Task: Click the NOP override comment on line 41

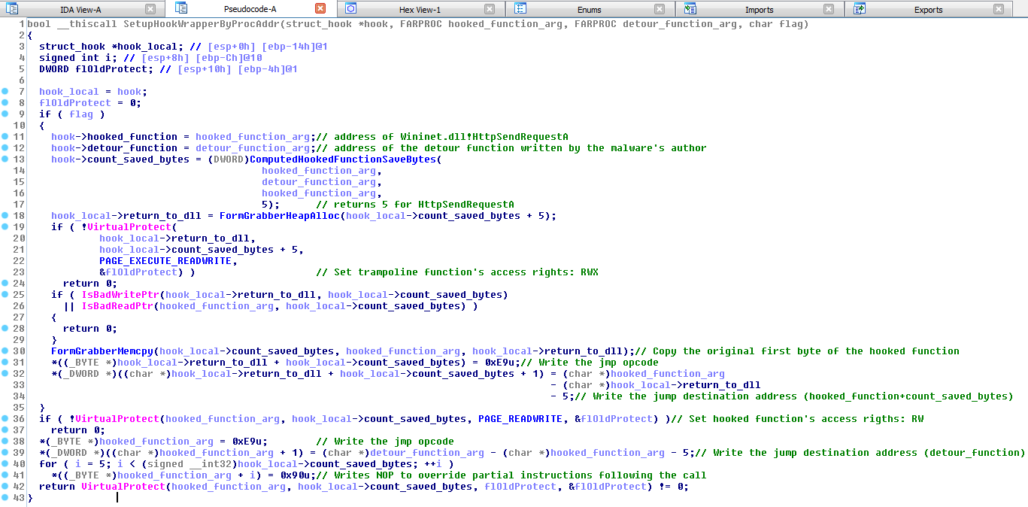Action: coord(511,475)
